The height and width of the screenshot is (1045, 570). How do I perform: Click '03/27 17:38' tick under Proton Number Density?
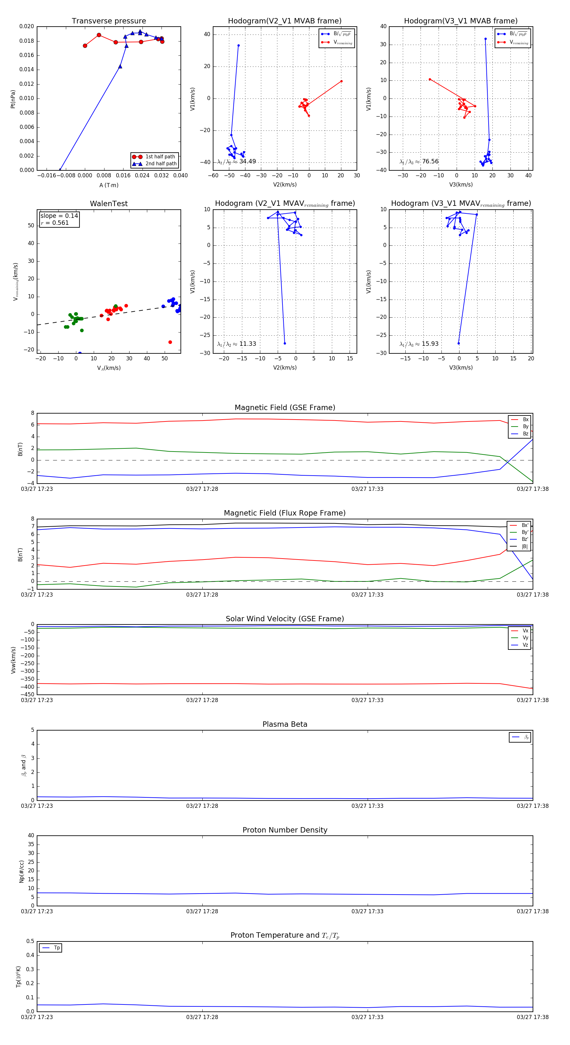(533, 912)
